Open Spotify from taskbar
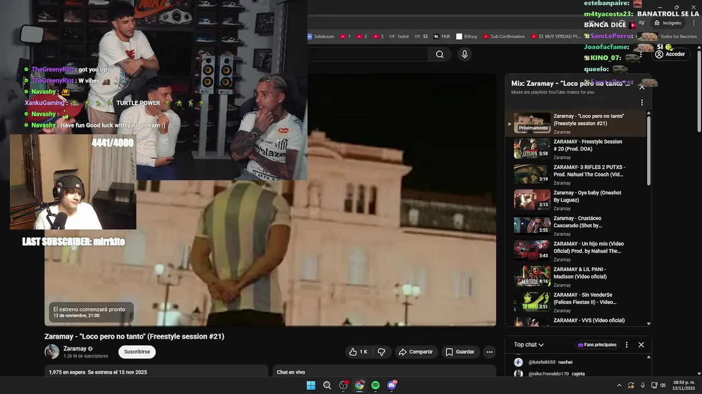The width and height of the screenshot is (702, 394). (x=376, y=385)
